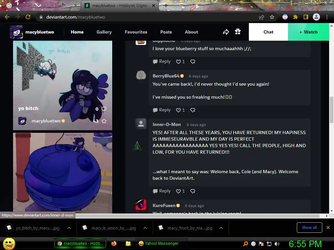Close the downloads bar

tap(328, 228)
